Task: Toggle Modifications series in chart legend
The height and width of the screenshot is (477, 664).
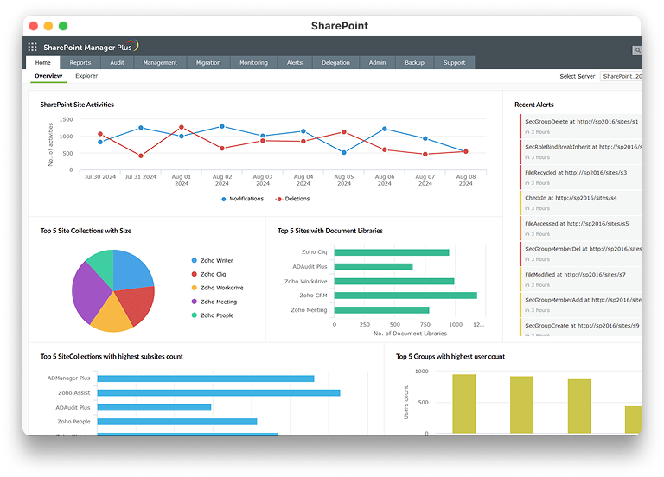Action: (242, 199)
